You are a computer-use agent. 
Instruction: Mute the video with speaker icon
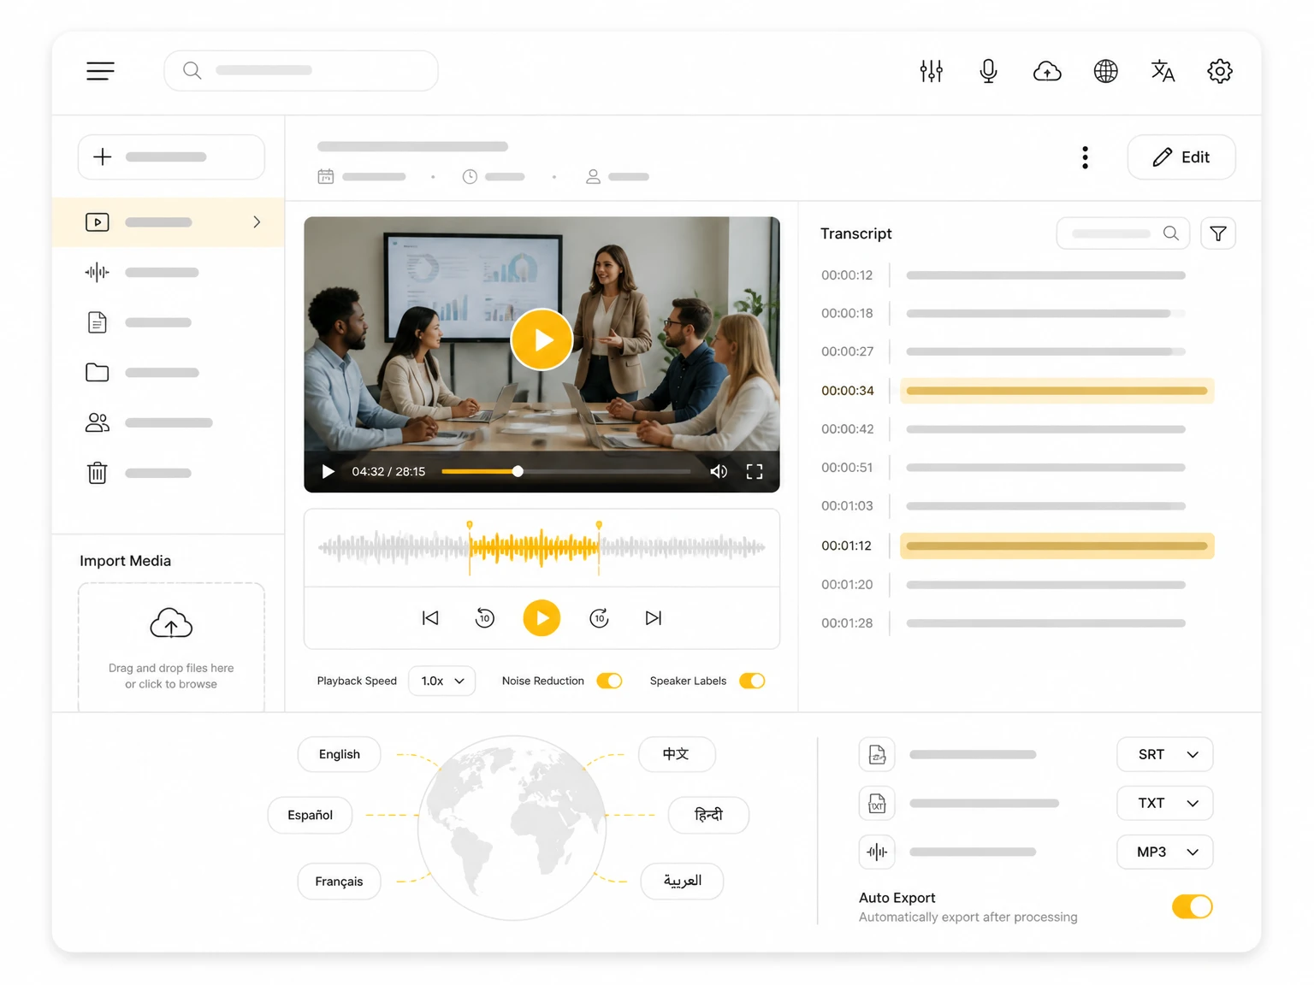click(x=719, y=472)
